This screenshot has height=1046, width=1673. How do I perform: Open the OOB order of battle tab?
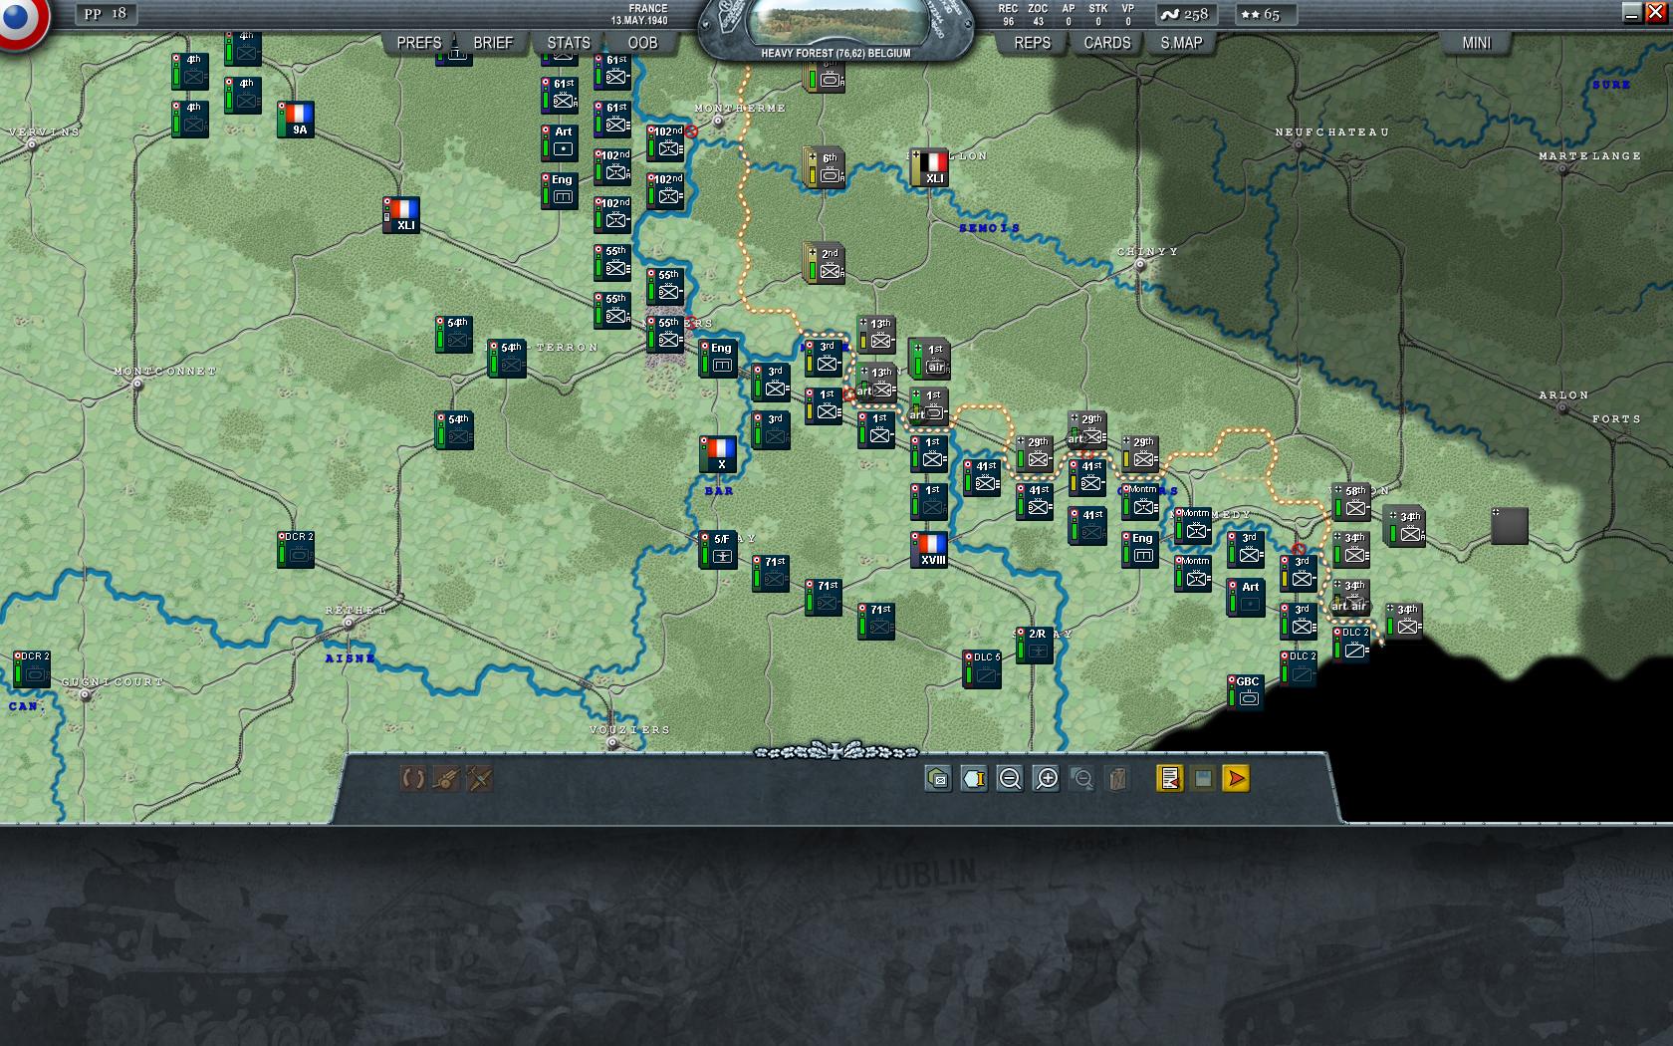pos(642,43)
